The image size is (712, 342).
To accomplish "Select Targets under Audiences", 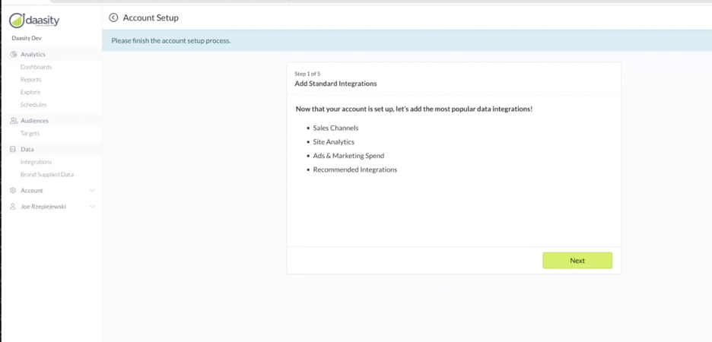I will pyautogui.click(x=30, y=134).
